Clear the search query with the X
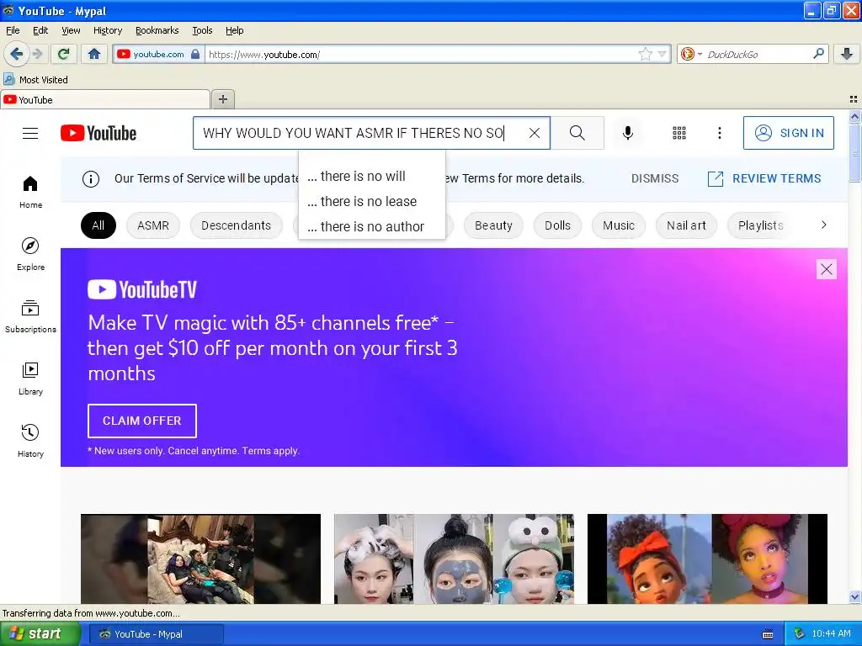The width and height of the screenshot is (862, 646). pyautogui.click(x=535, y=133)
